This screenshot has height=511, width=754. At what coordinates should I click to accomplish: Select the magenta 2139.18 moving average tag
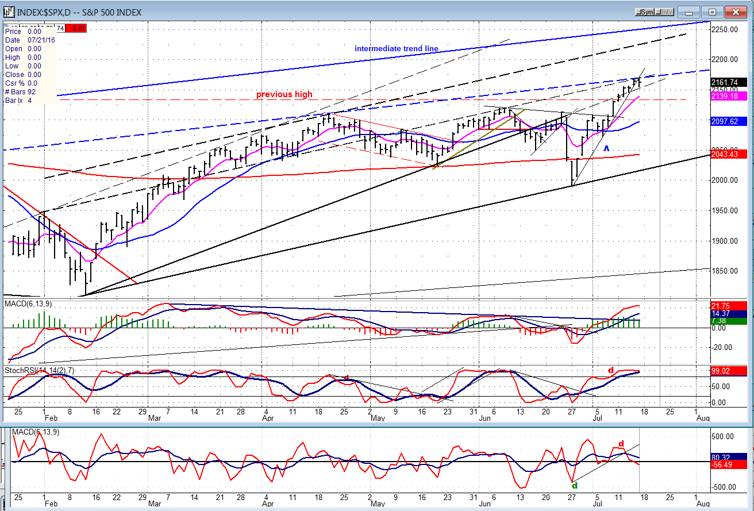[x=729, y=96]
